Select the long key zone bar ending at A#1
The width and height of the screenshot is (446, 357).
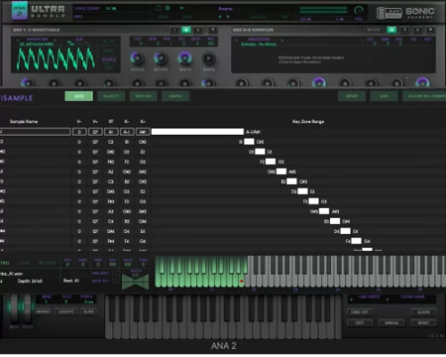197,132
